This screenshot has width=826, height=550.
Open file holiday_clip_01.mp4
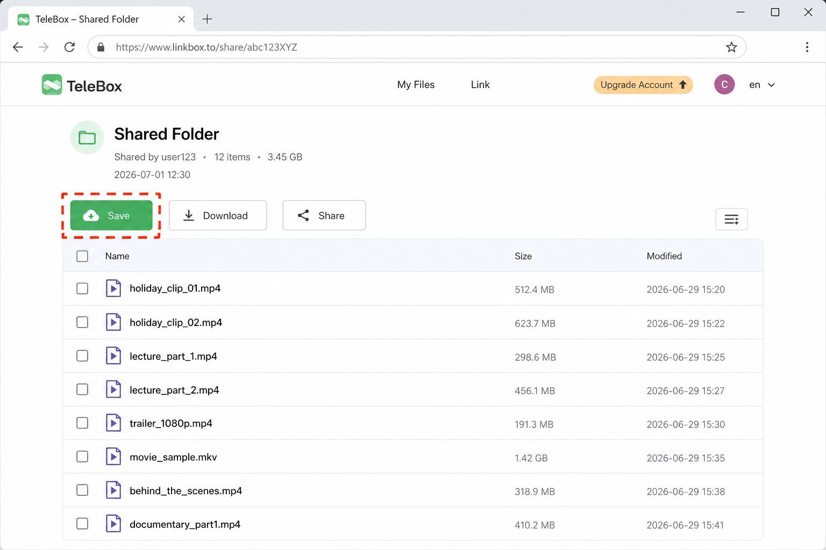(175, 288)
